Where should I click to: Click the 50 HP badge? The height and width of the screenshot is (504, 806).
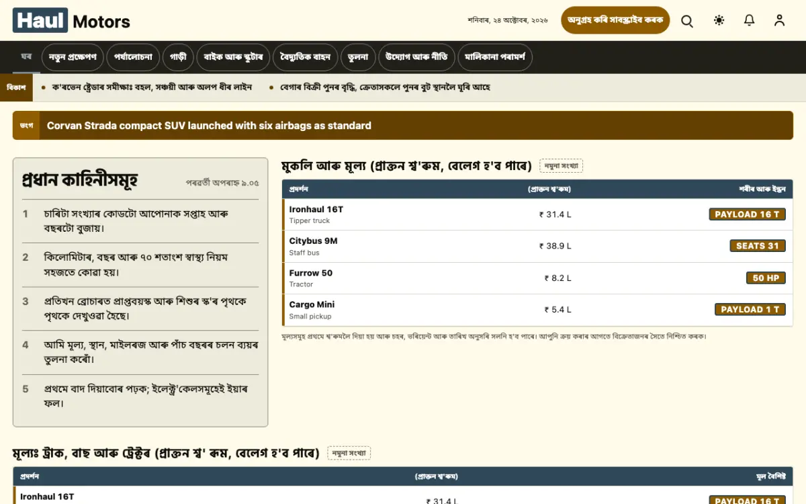[766, 278]
